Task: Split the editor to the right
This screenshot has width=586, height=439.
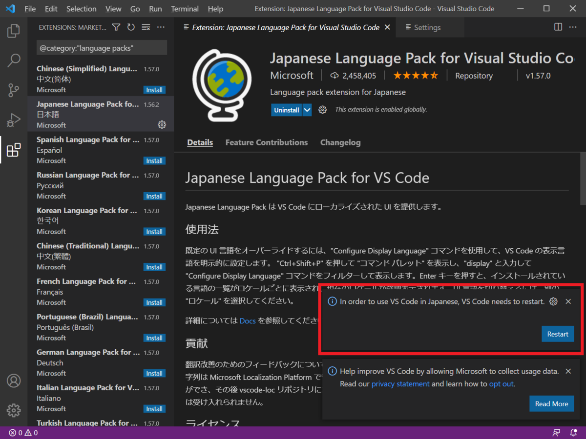Action: [x=558, y=27]
